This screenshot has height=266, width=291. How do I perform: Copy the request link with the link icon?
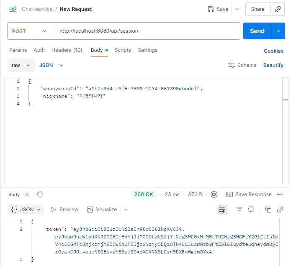click(277, 9)
